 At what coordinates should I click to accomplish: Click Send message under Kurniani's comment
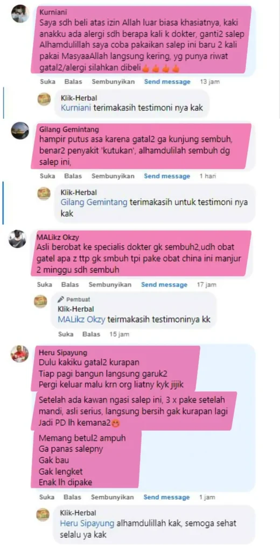tap(167, 82)
